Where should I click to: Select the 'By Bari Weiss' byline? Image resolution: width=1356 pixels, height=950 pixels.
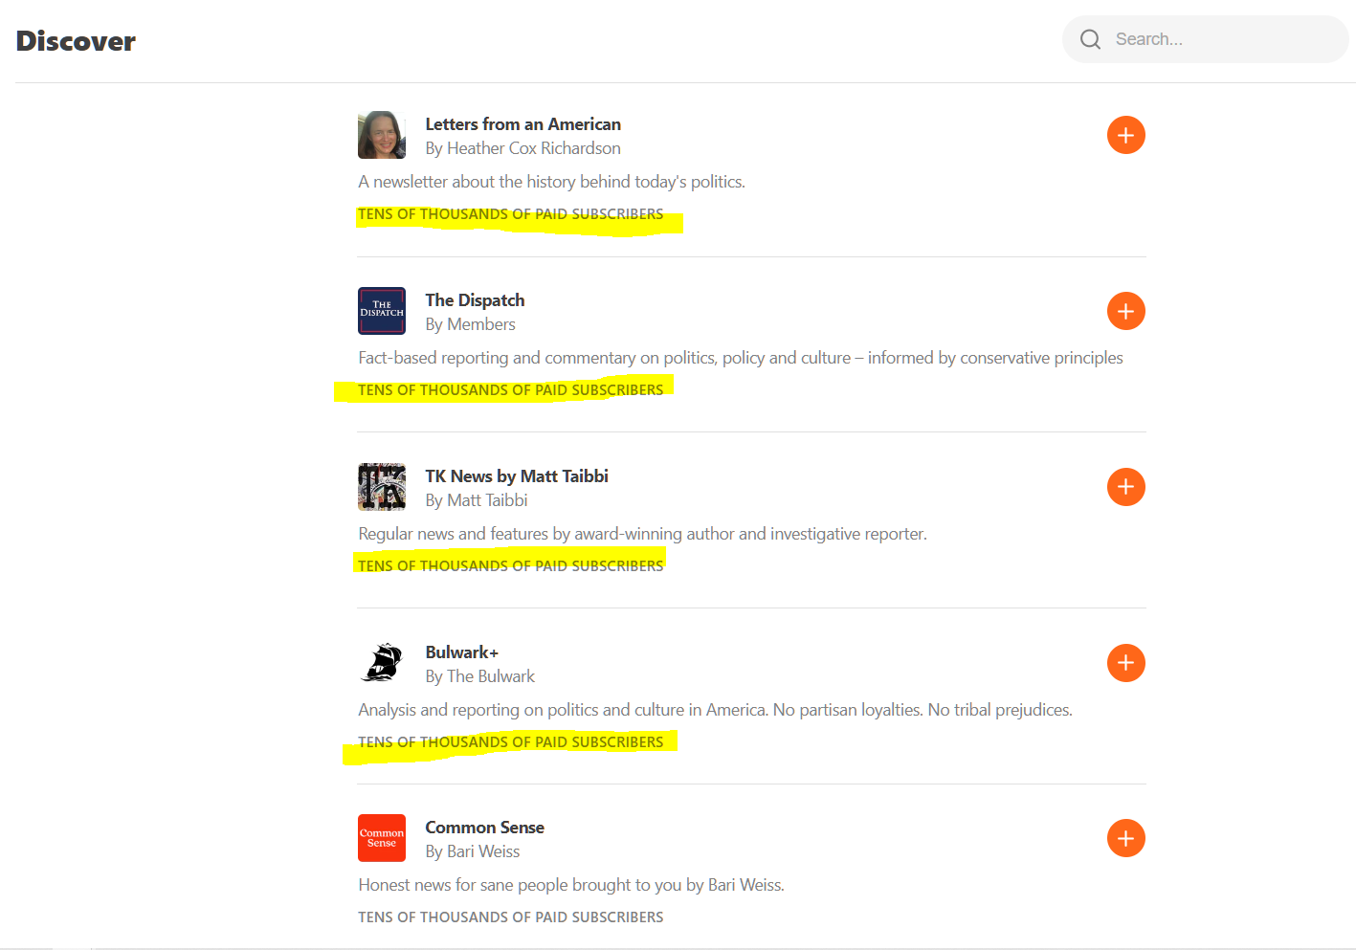473,851
